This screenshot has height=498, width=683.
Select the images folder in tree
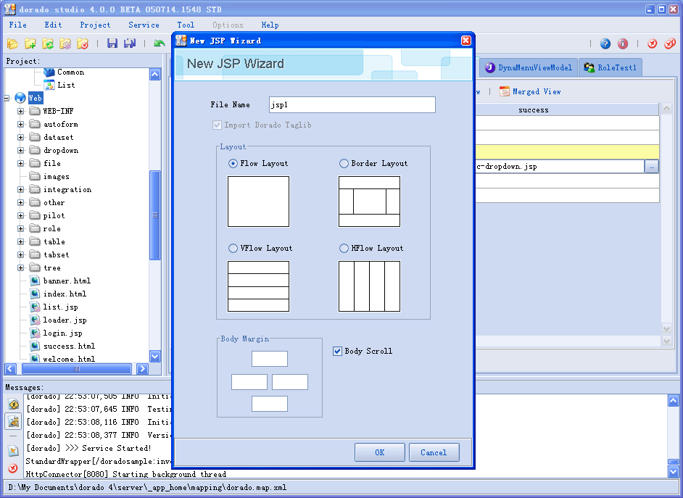click(x=56, y=176)
